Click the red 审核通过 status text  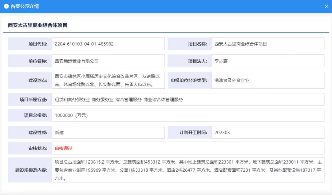(64, 148)
